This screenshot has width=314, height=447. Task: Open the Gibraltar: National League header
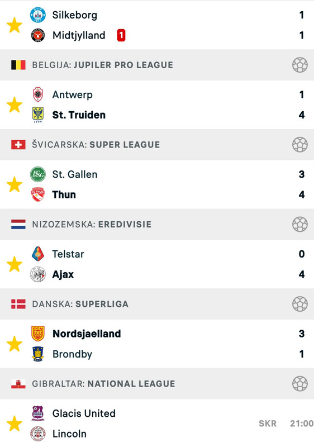pos(103,384)
